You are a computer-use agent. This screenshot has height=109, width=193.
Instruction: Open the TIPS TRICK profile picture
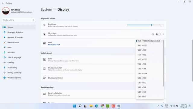point(6,11)
